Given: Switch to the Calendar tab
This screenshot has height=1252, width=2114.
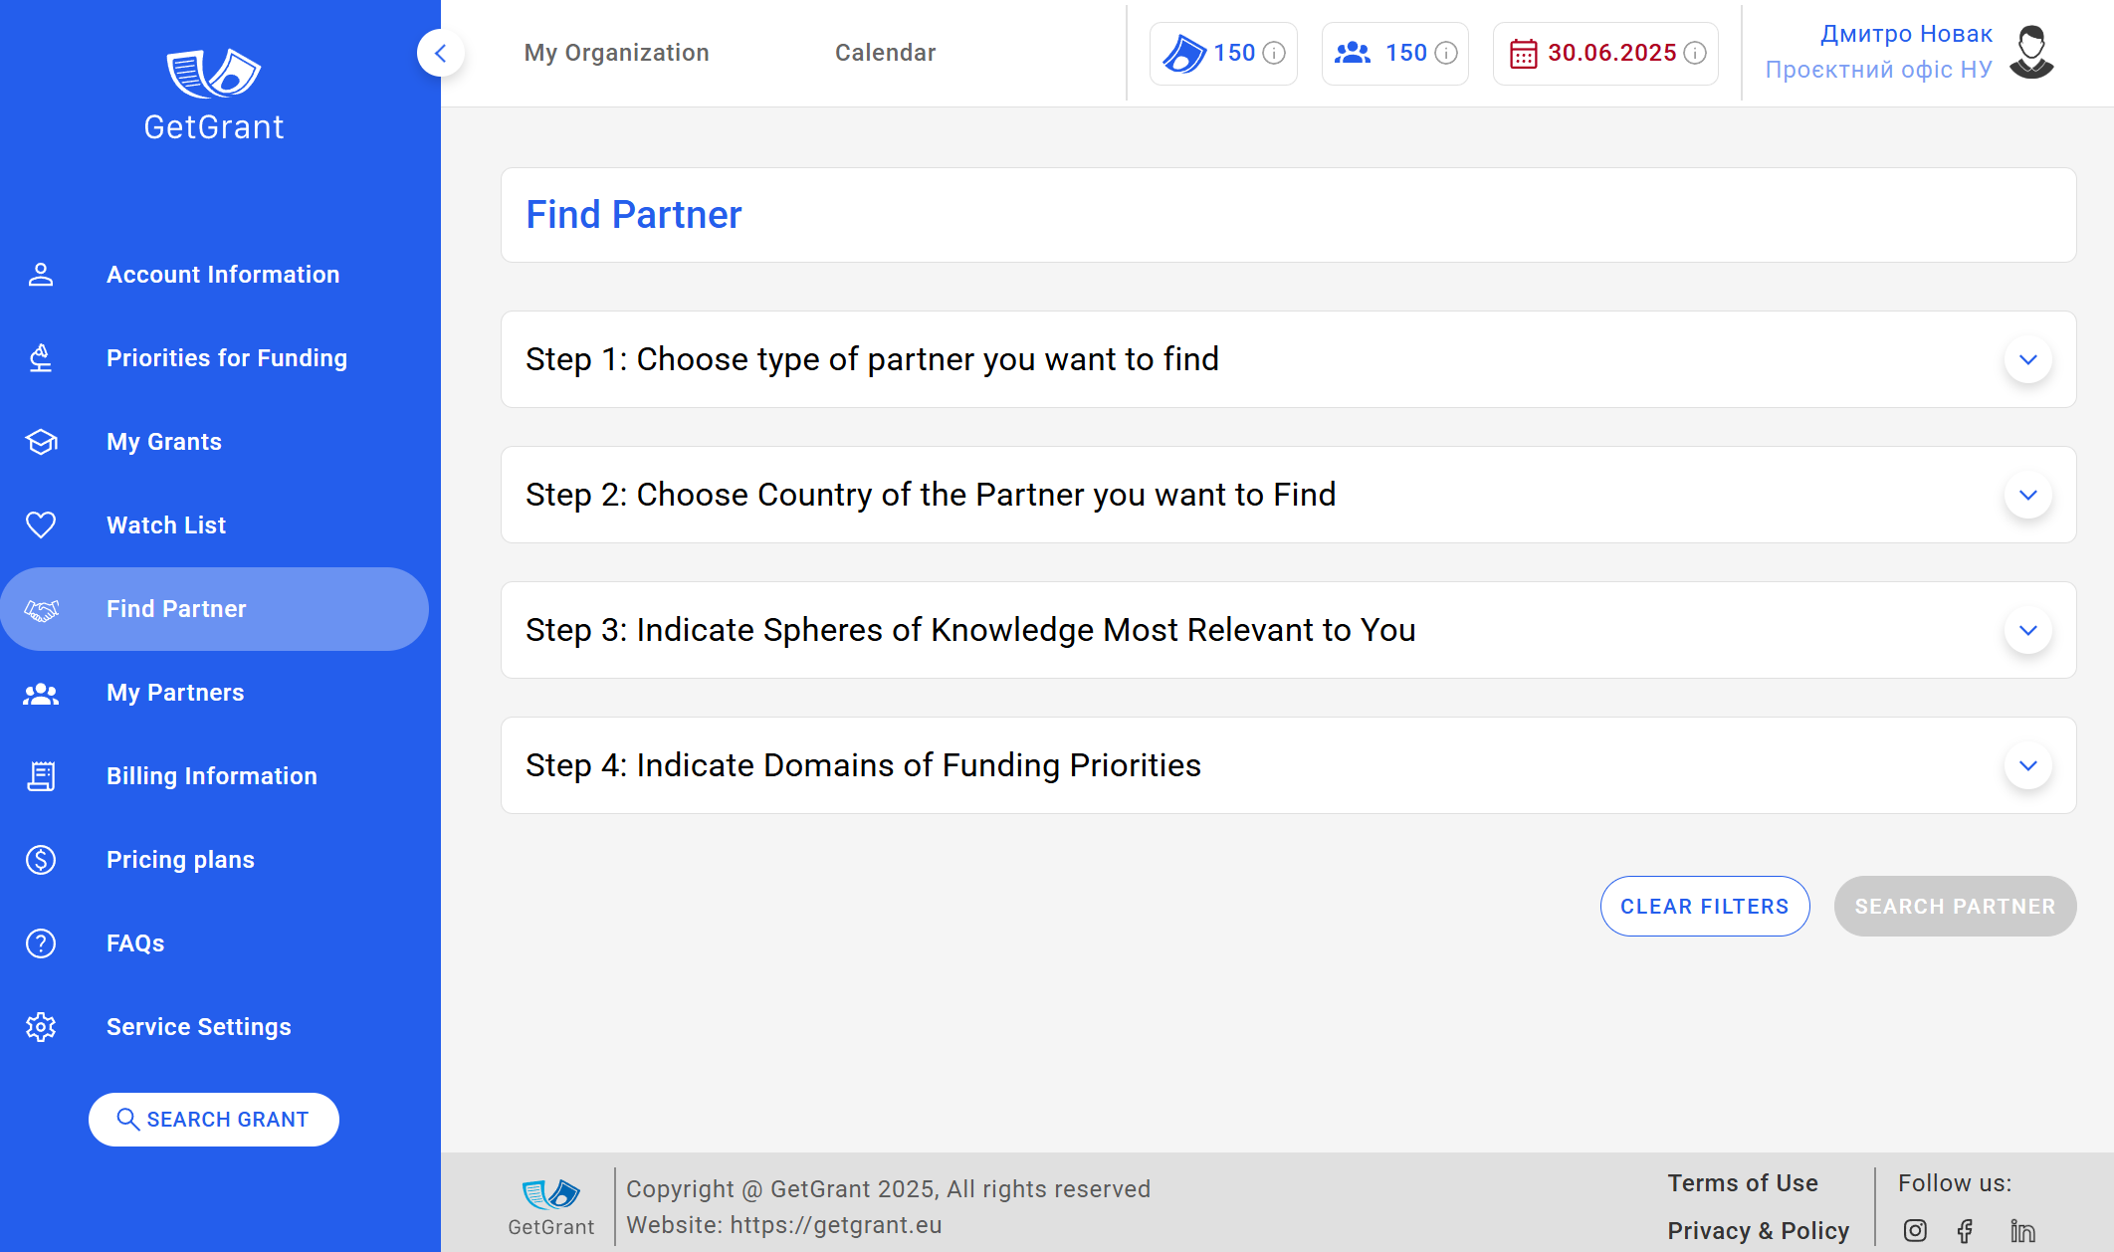Looking at the screenshot, I should tap(885, 53).
